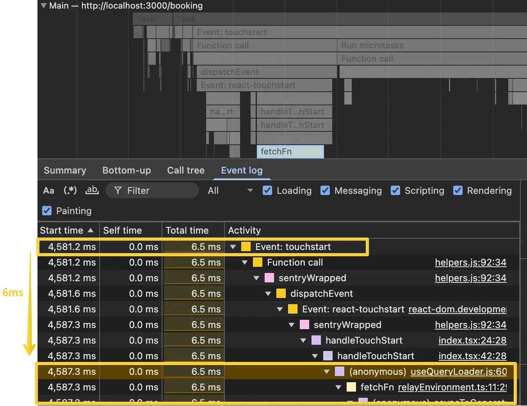Viewport: 527px width, 406px height.
Task: Click the purple icon beside (anonymous) row
Action: pyautogui.click(x=340, y=372)
